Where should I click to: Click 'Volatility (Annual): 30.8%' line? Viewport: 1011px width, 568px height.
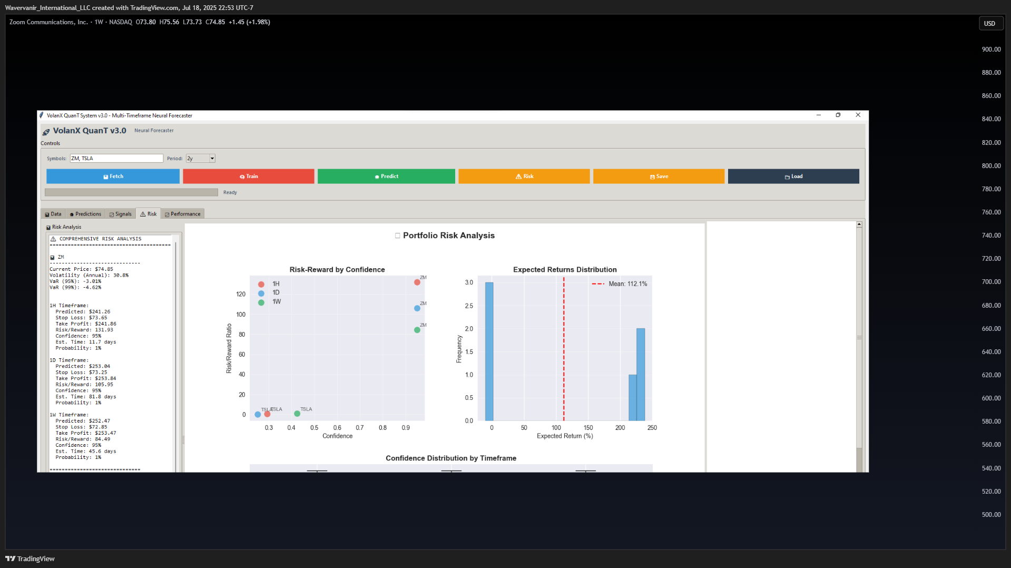click(89, 275)
